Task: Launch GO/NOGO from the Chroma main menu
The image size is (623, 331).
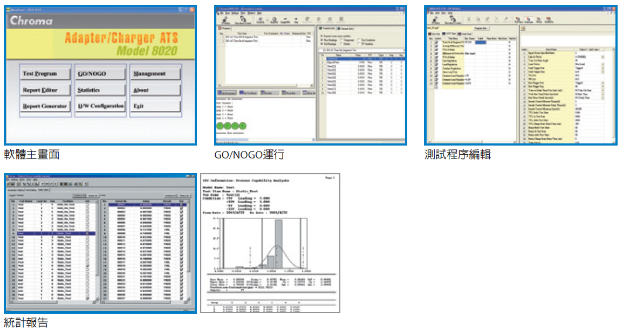Action: tap(100, 74)
